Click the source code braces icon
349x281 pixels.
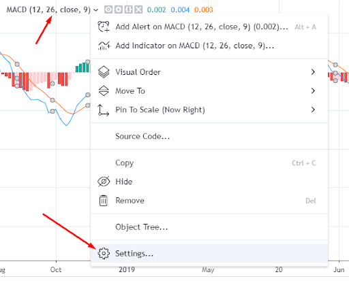(x=128, y=10)
